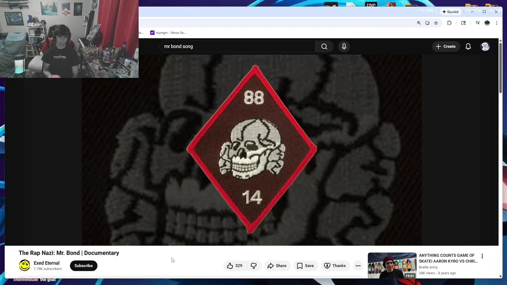Click the YouTube search magnifier button

[324, 46]
